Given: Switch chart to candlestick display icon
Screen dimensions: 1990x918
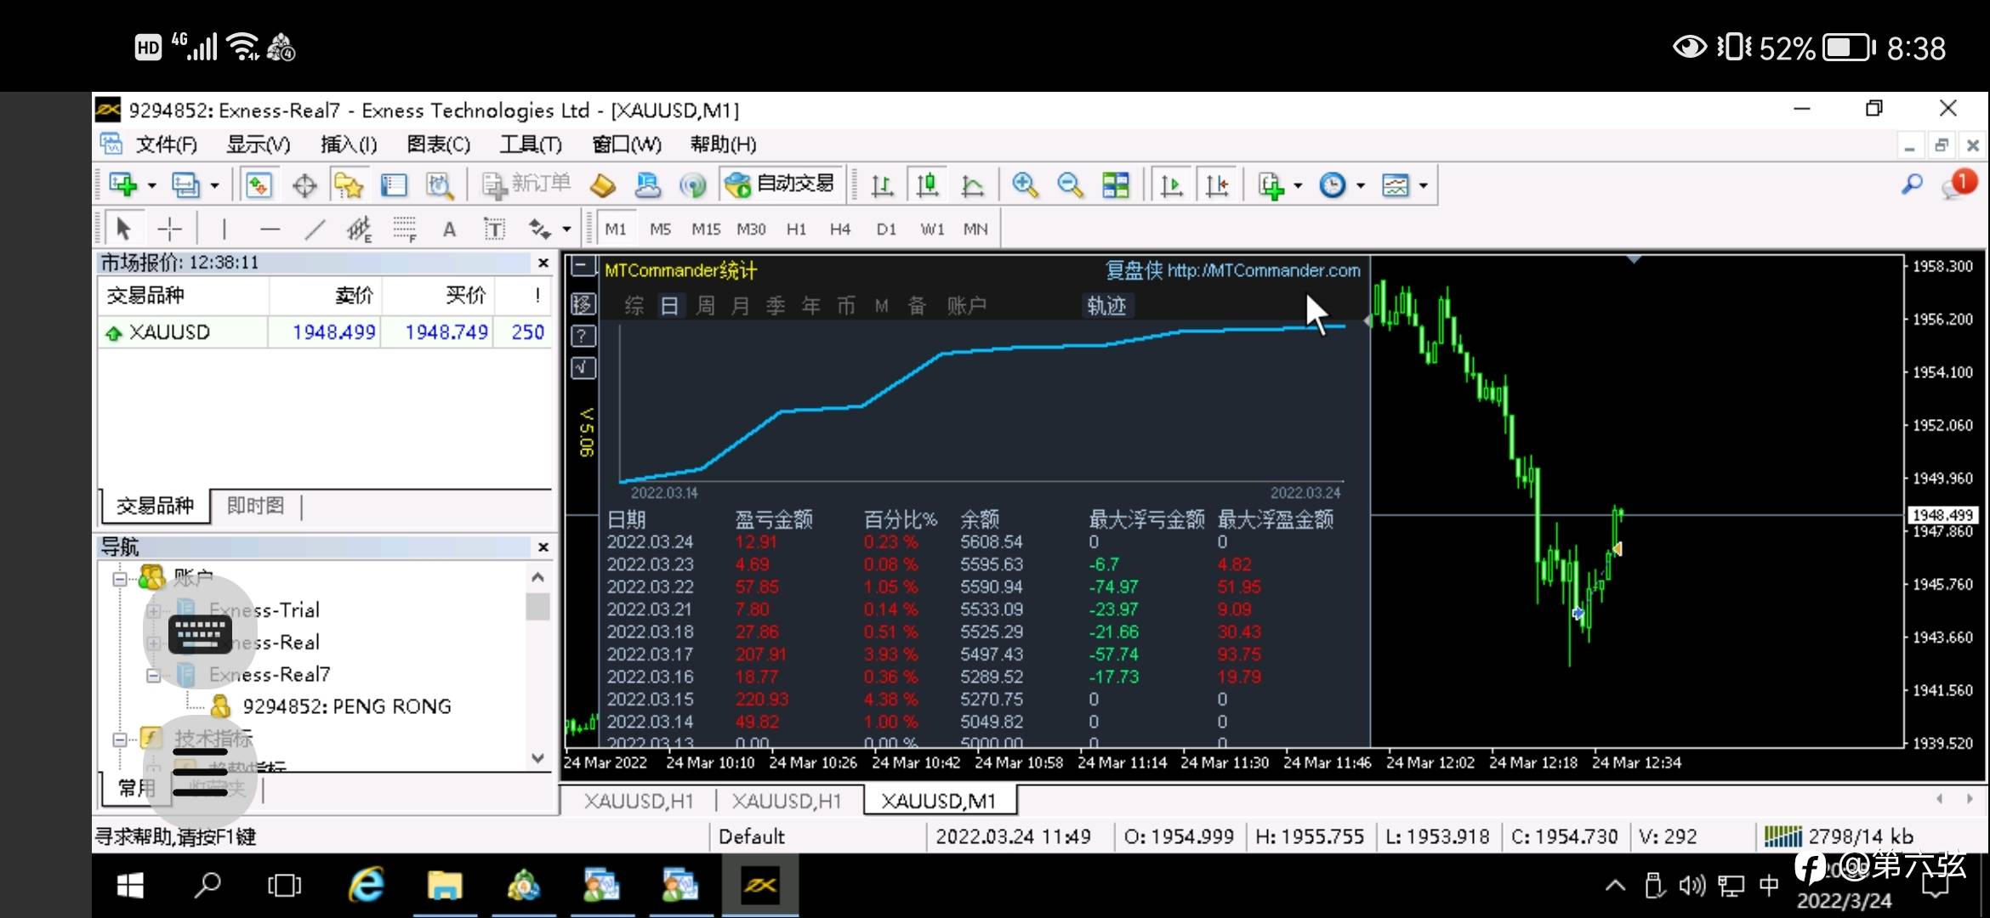Looking at the screenshot, I should (928, 184).
